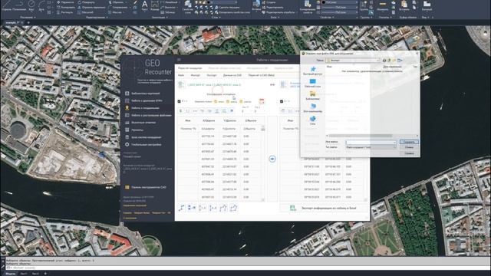Click the clipboard Paste icon

click(x=404, y=5)
